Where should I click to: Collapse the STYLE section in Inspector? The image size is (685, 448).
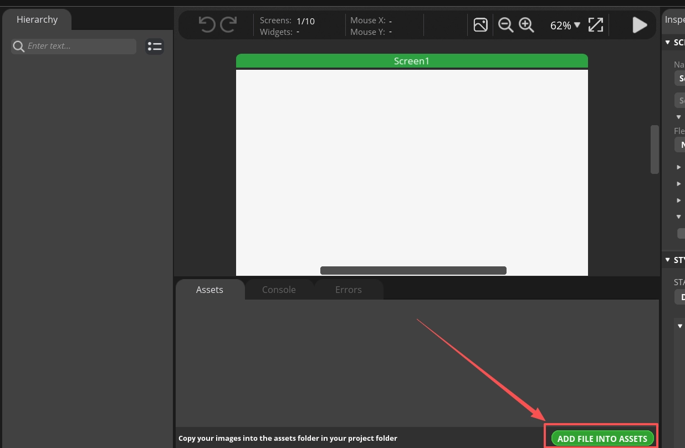tap(668, 260)
